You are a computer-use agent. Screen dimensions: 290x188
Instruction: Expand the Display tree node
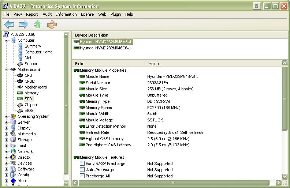(6, 128)
